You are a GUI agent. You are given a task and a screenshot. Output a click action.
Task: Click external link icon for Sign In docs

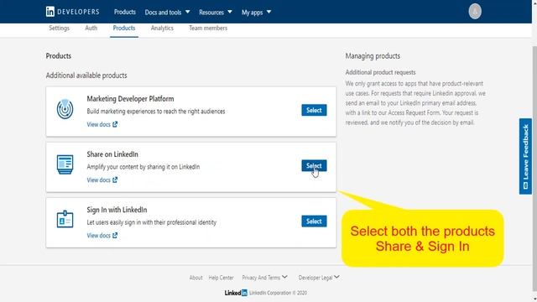[x=115, y=235]
